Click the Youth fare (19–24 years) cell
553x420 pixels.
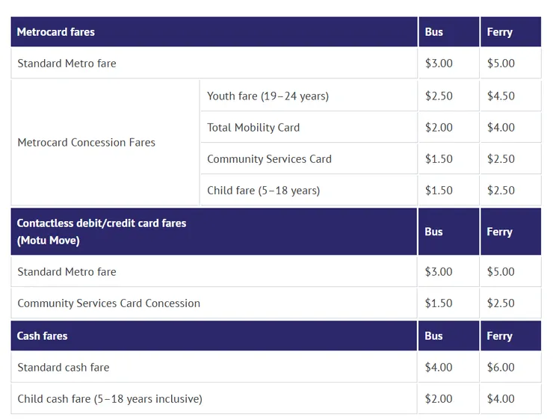(x=268, y=96)
